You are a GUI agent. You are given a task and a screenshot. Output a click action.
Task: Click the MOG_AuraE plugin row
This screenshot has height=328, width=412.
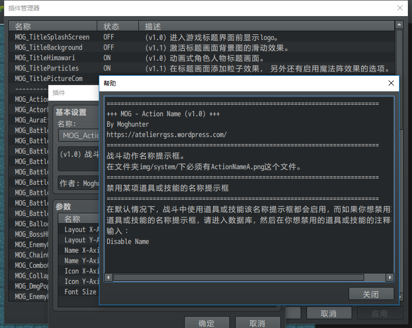click(x=29, y=120)
